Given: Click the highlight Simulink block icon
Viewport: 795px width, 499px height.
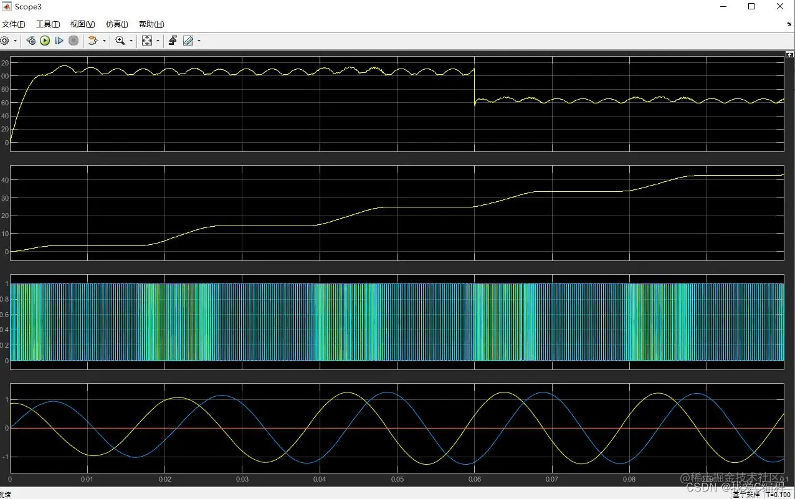Looking at the screenshot, I should [x=93, y=40].
